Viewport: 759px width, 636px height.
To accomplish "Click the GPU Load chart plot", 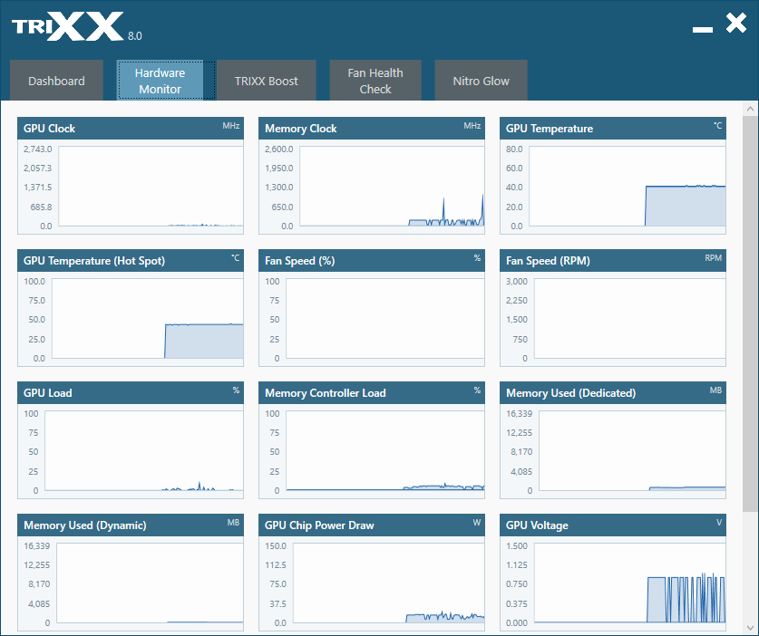I will [x=144, y=451].
